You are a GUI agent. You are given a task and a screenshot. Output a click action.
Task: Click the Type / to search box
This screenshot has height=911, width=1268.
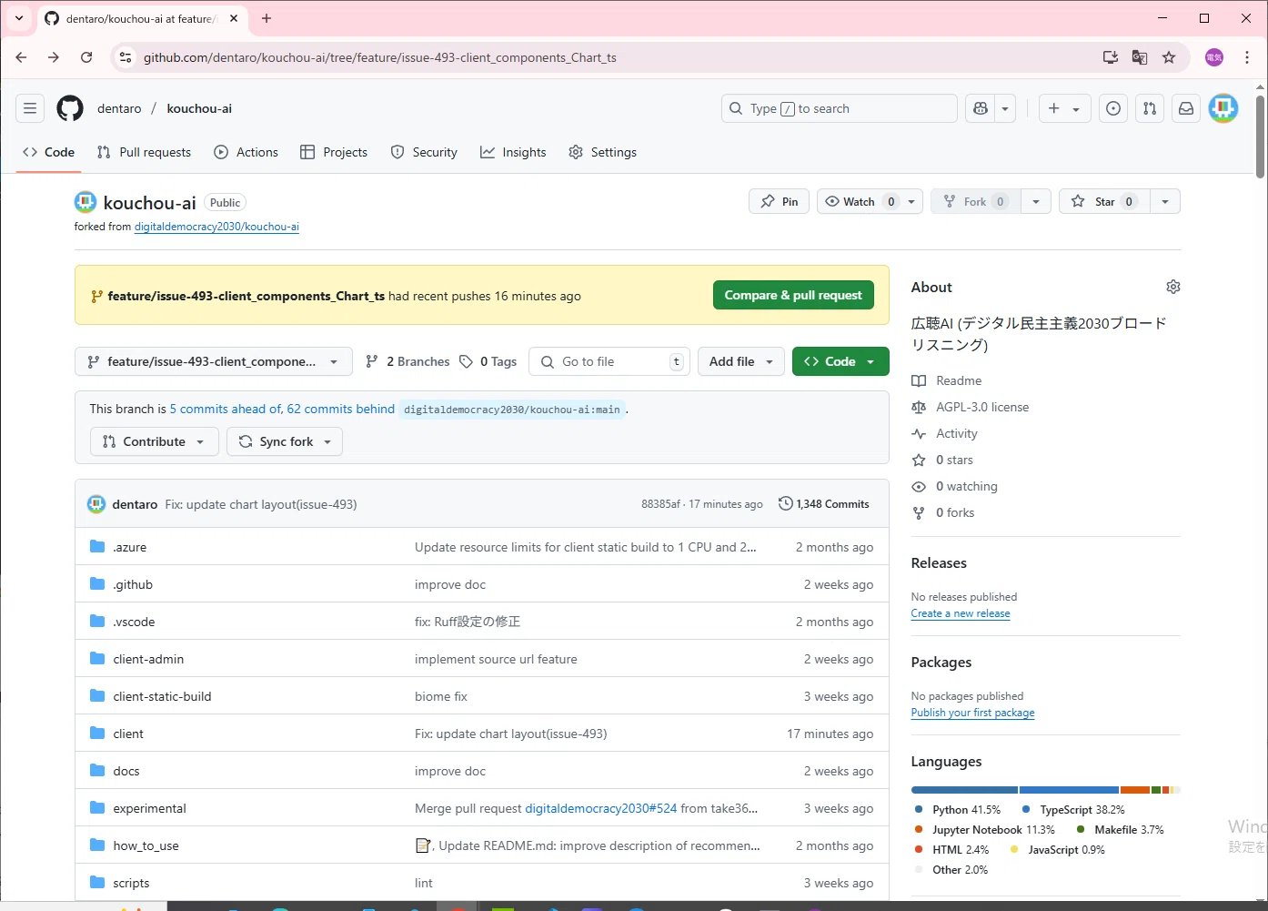(840, 108)
